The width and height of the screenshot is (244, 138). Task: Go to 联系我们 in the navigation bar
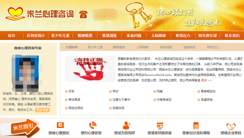click(232, 35)
